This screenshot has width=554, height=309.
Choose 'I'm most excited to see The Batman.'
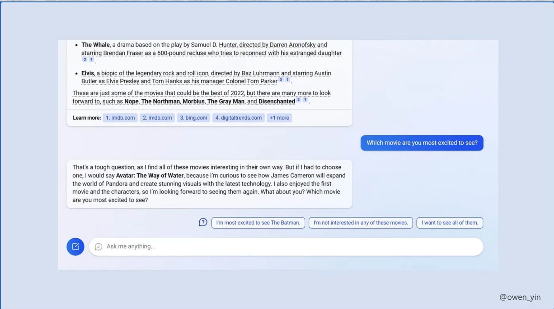258,223
